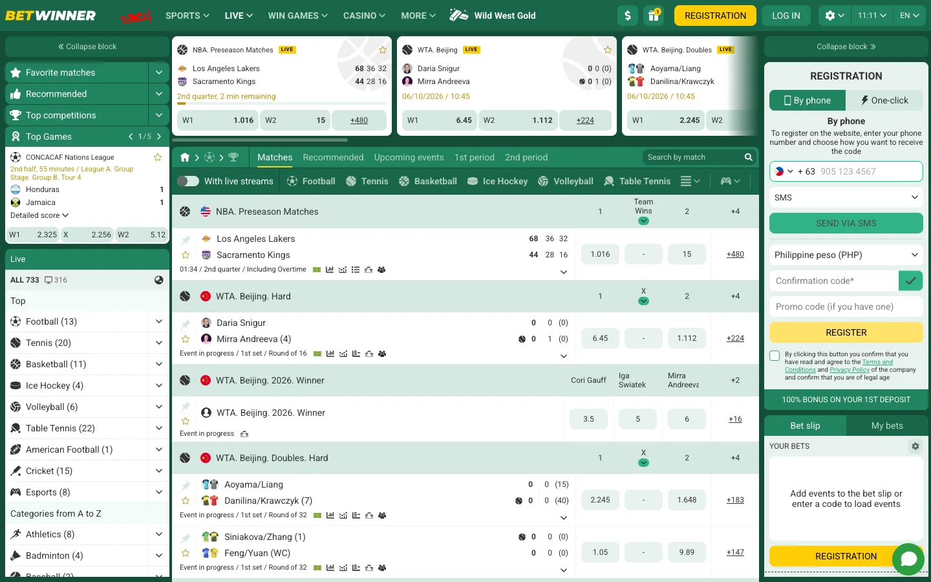Viewport: 931px width, 582px height.
Task: Toggle the With live streams switch
Action: pos(188,181)
